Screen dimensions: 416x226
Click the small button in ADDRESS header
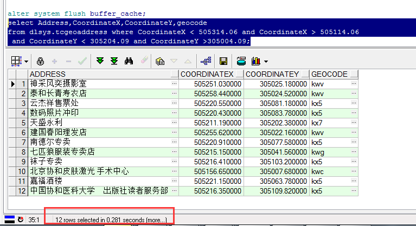175,74
